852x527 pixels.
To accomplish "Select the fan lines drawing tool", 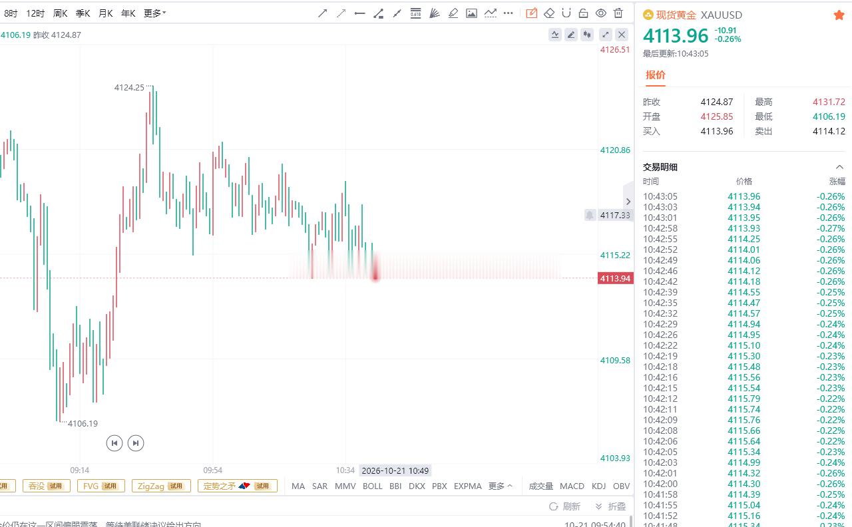I will point(435,13).
